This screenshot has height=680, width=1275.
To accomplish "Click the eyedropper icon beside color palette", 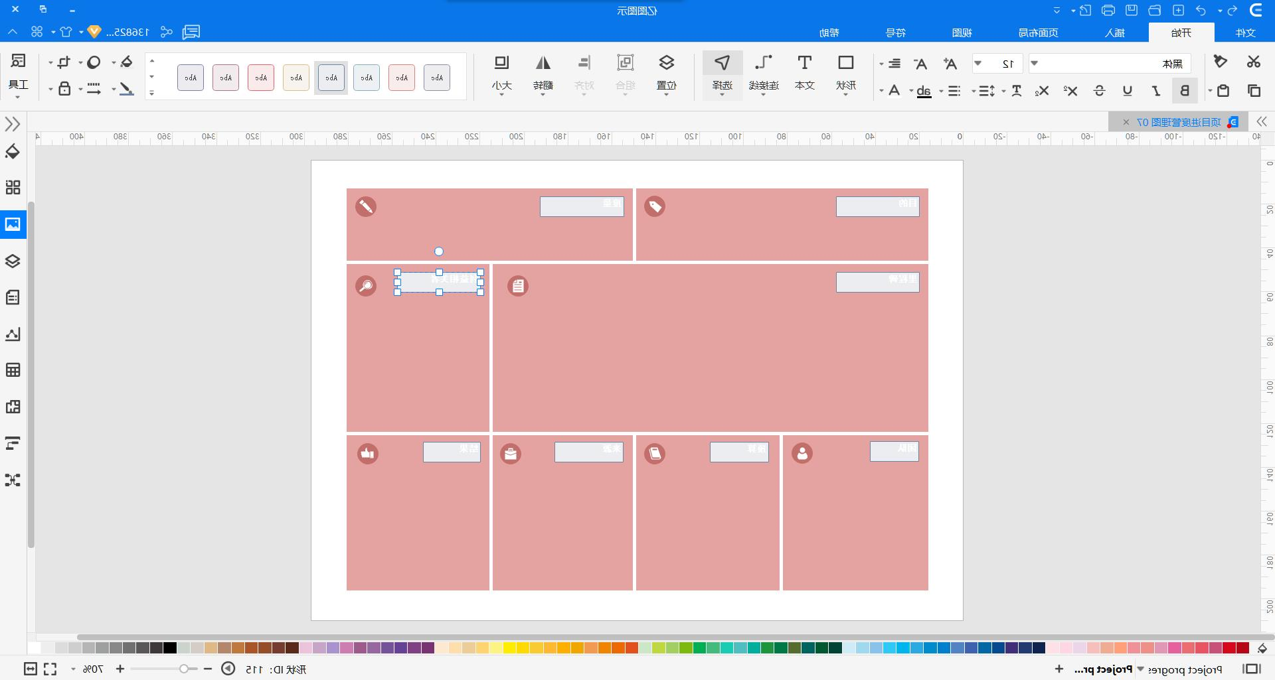I will click(1262, 648).
